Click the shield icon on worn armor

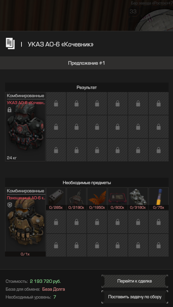click(9, 205)
